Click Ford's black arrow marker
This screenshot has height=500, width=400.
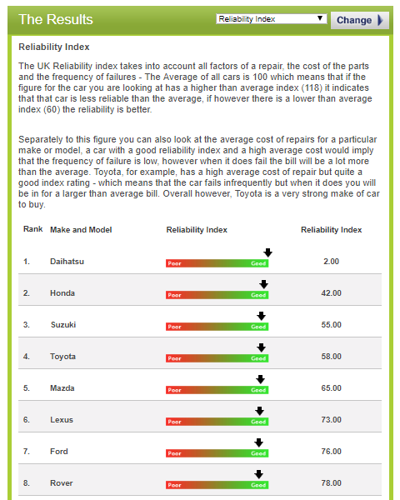(x=258, y=442)
